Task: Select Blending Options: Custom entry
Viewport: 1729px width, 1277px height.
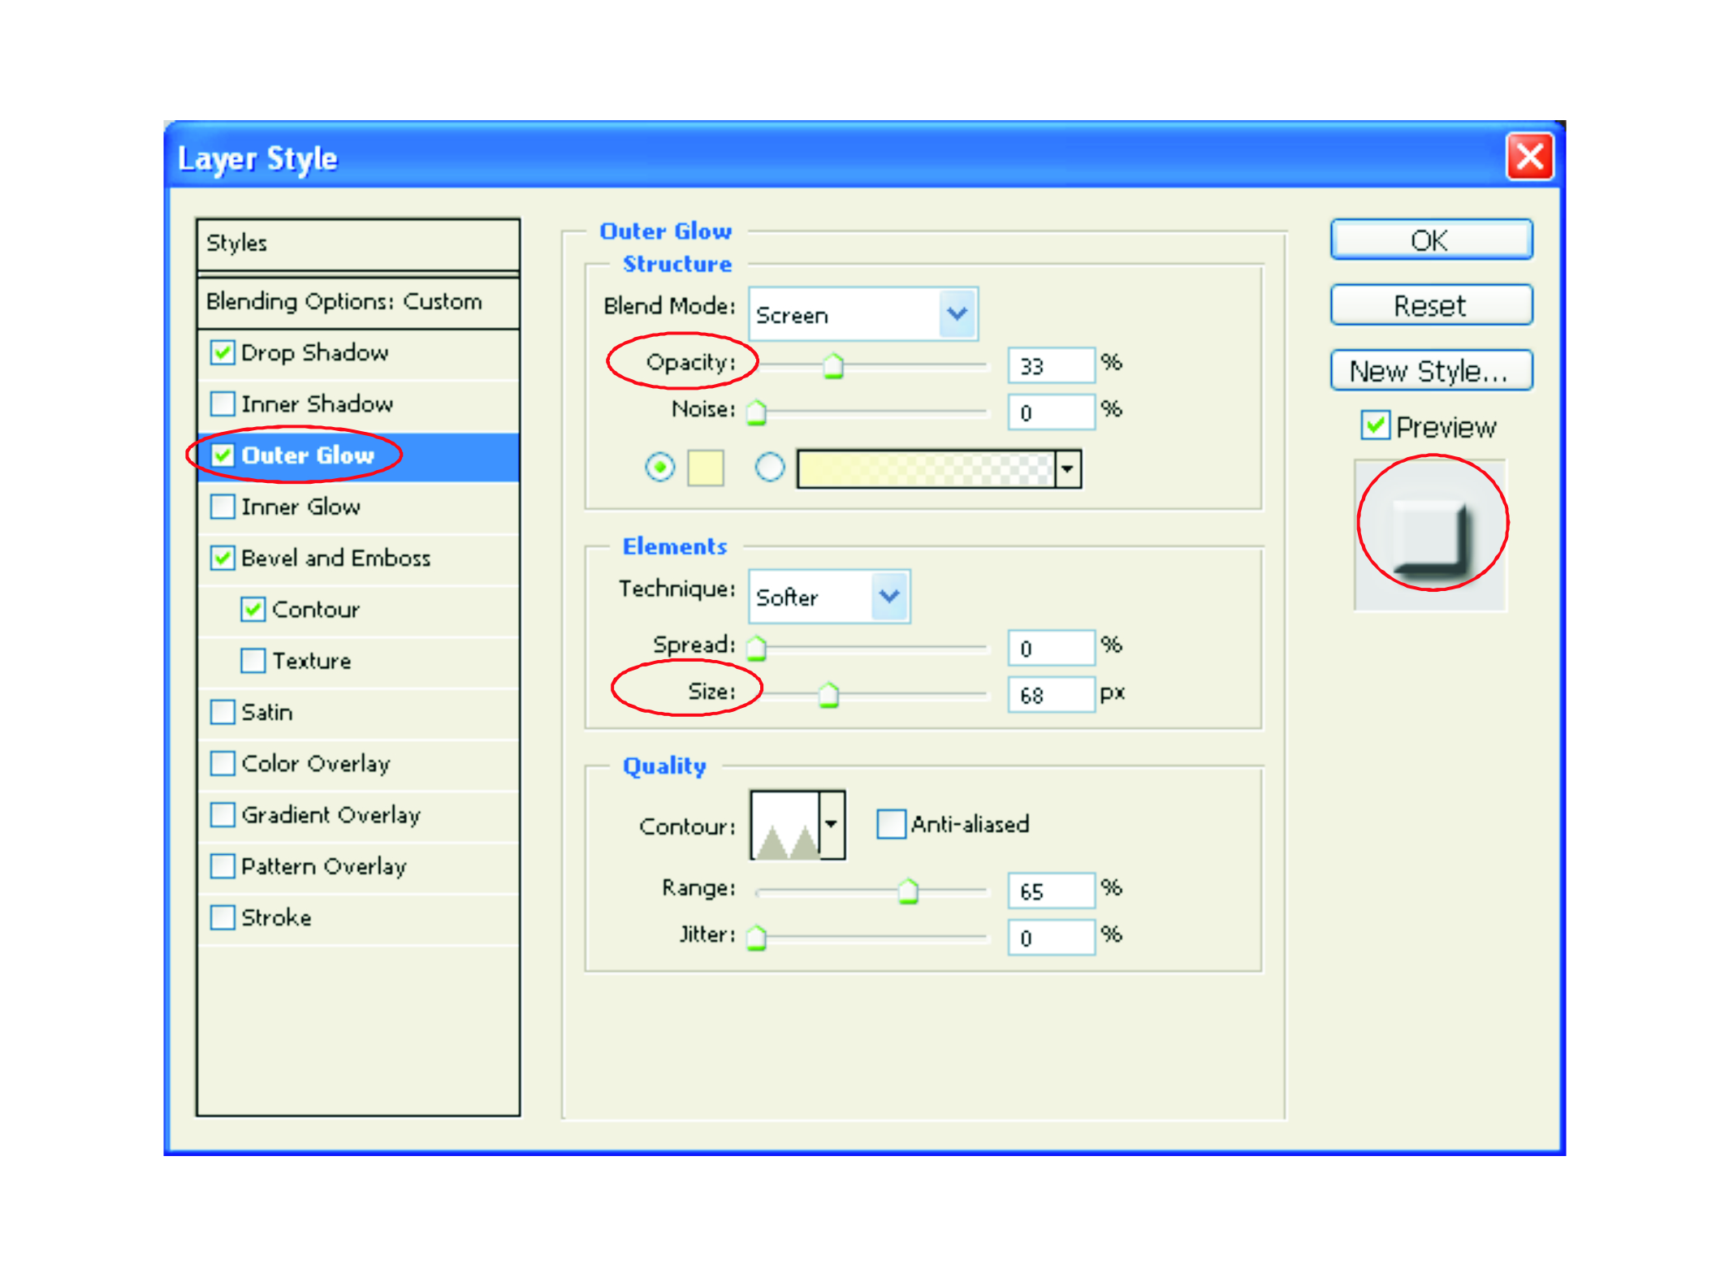Action: 344,302
